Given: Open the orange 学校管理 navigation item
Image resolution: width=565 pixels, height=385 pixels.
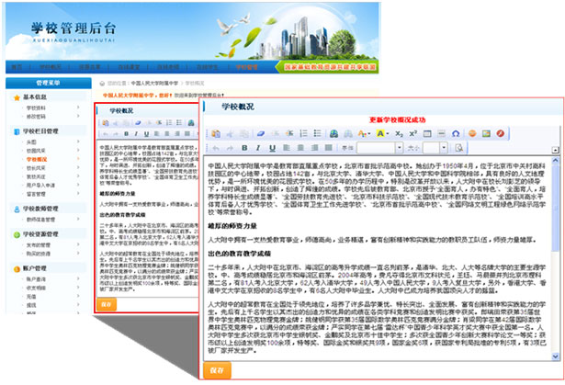Looking at the screenshot, I should [x=247, y=67].
